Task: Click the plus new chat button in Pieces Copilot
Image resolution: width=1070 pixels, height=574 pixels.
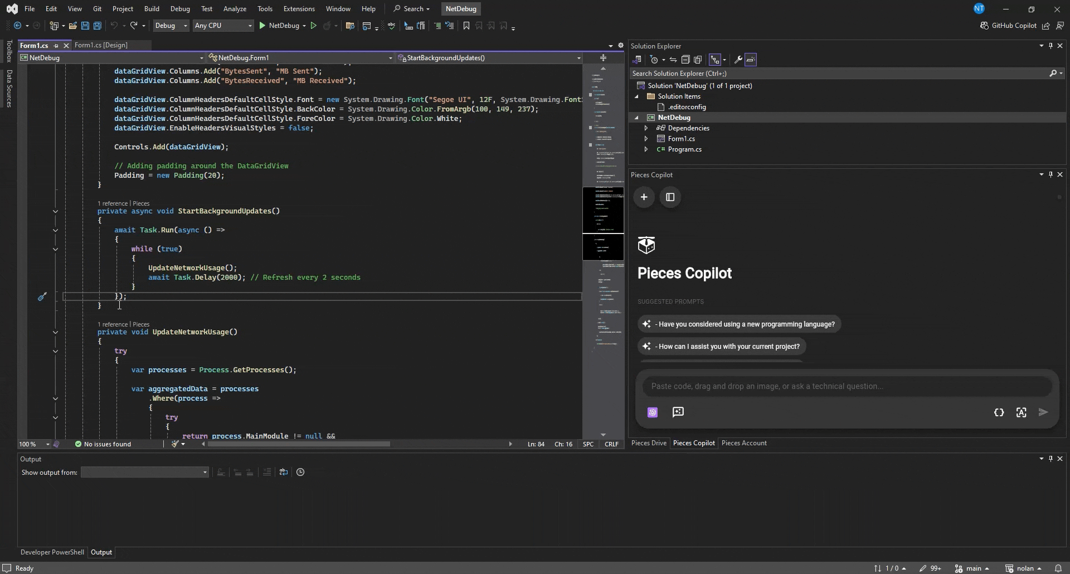Action: pos(644,197)
